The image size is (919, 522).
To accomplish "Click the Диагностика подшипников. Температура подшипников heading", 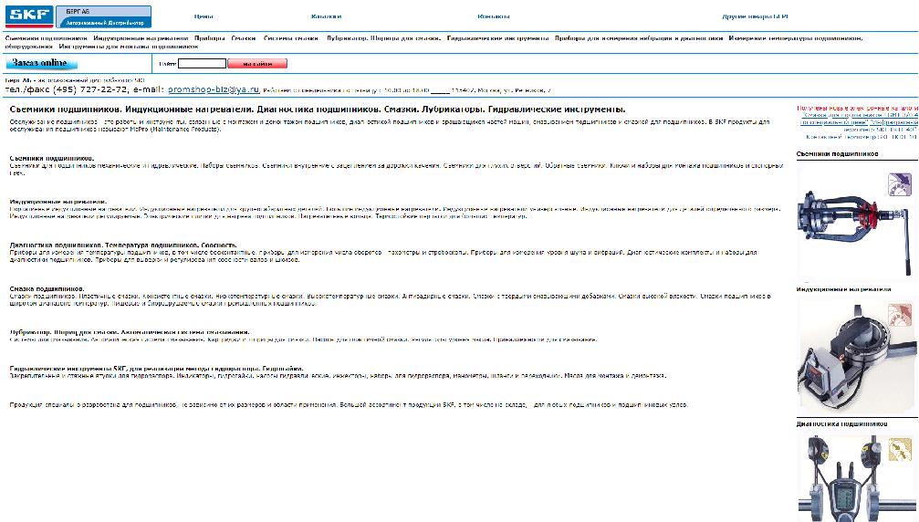I will click(x=123, y=245).
